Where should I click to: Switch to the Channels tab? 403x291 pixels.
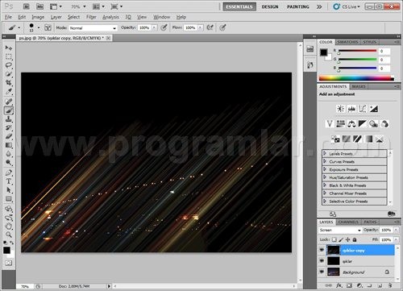click(348, 222)
